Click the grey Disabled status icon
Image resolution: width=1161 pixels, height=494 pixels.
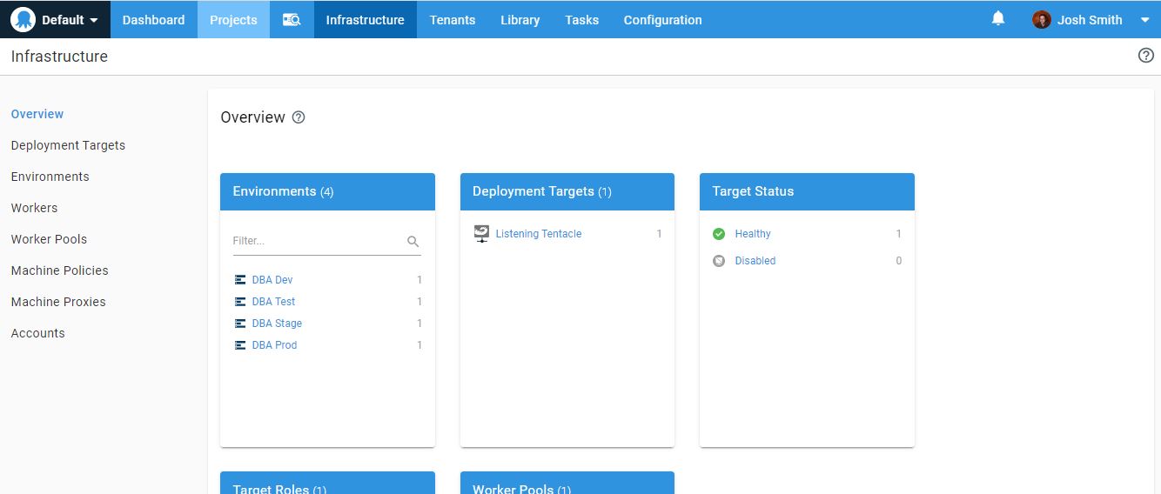pyautogui.click(x=719, y=261)
